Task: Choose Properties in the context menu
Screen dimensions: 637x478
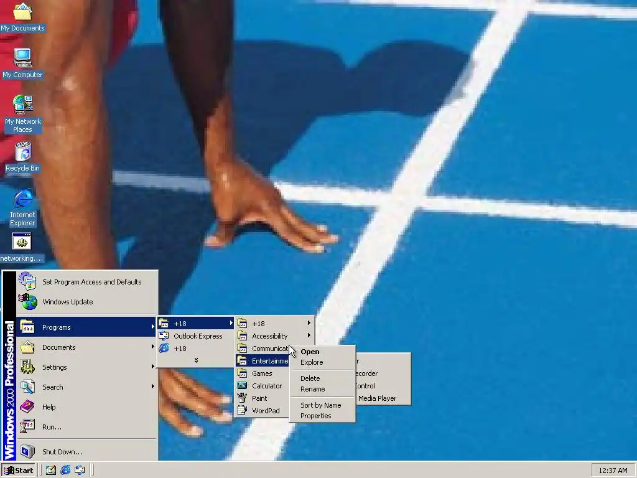Action: tap(322, 416)
